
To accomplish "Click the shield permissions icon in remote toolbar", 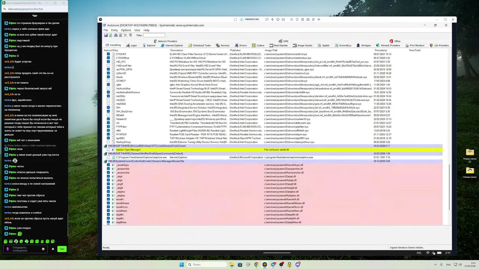I will tap(297, 19).
